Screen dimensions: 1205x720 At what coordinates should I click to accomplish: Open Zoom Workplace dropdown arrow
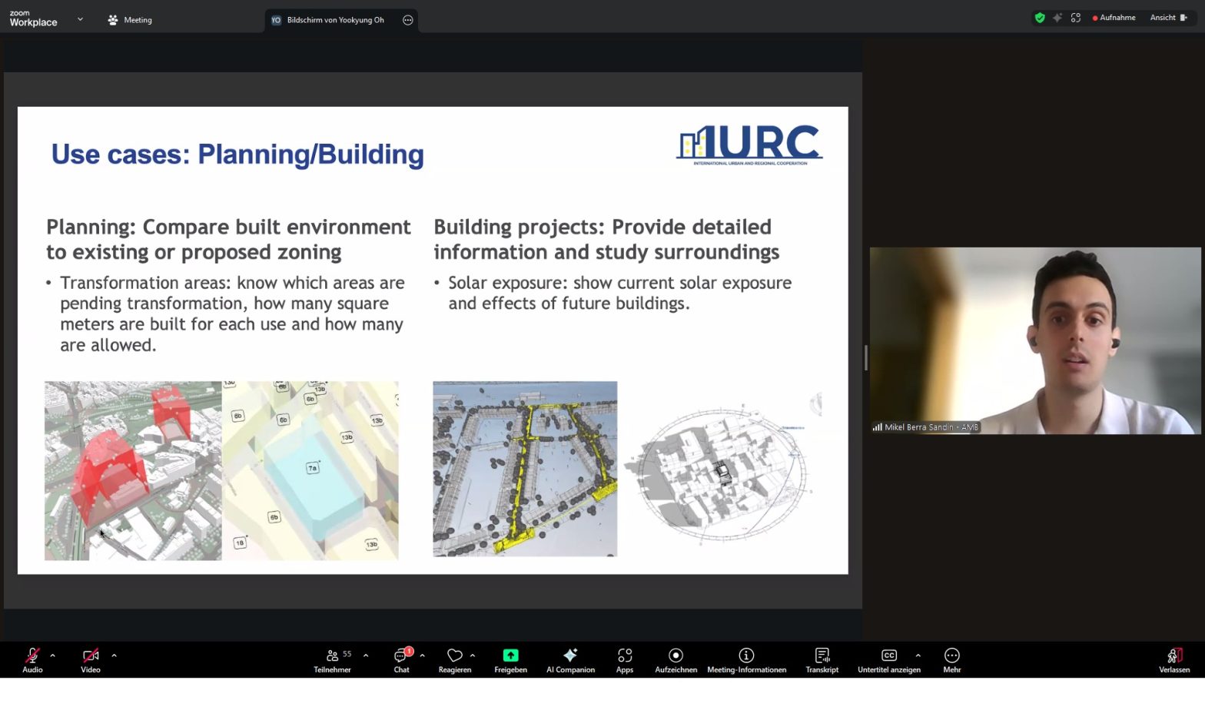[x=80, y=19]
